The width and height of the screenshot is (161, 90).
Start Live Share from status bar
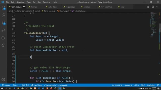(x=36, y=85)
